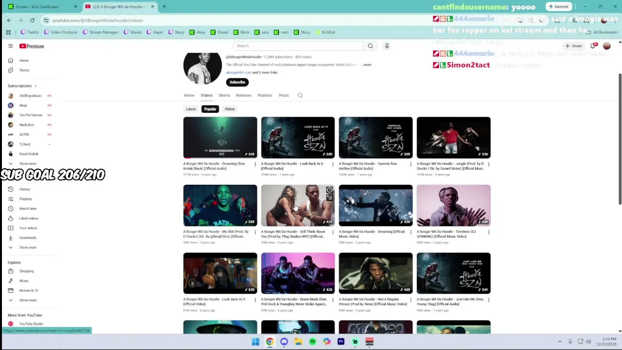Go back with the browser back arrow
The height and width of the screenshot is (350, 622).
click(x=9, y=20)
